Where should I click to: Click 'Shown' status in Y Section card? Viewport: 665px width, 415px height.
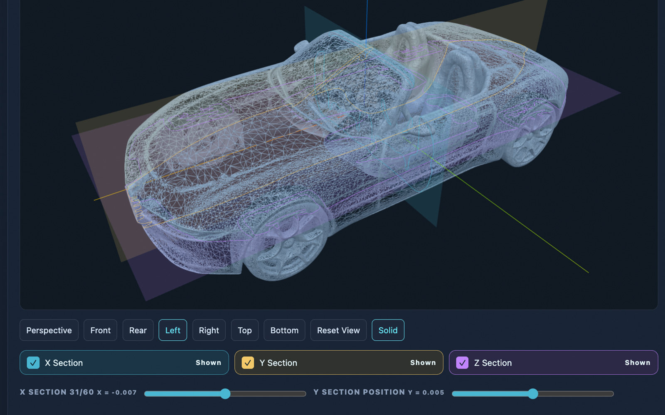coord(423,363)
